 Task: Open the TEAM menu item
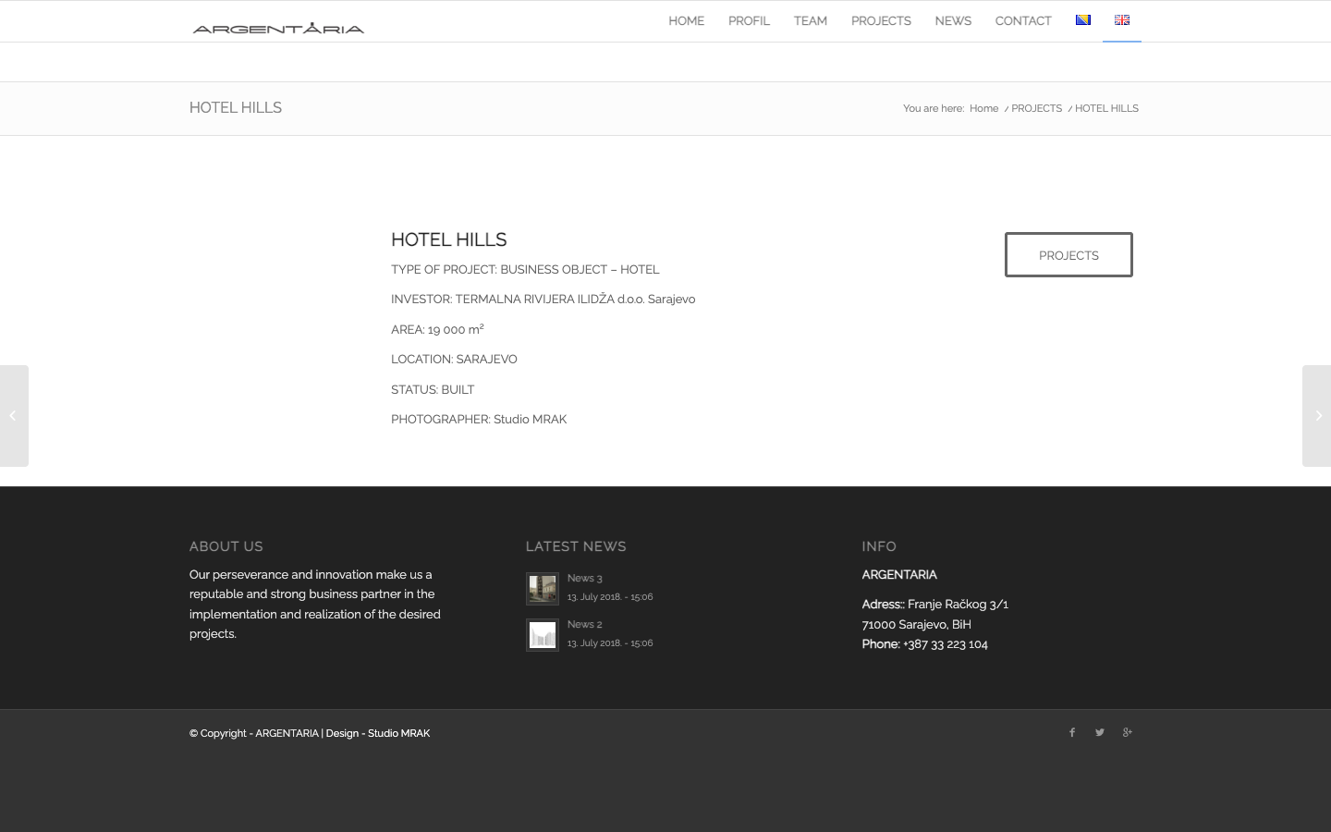pyautogui.click(x=811, y=20)
